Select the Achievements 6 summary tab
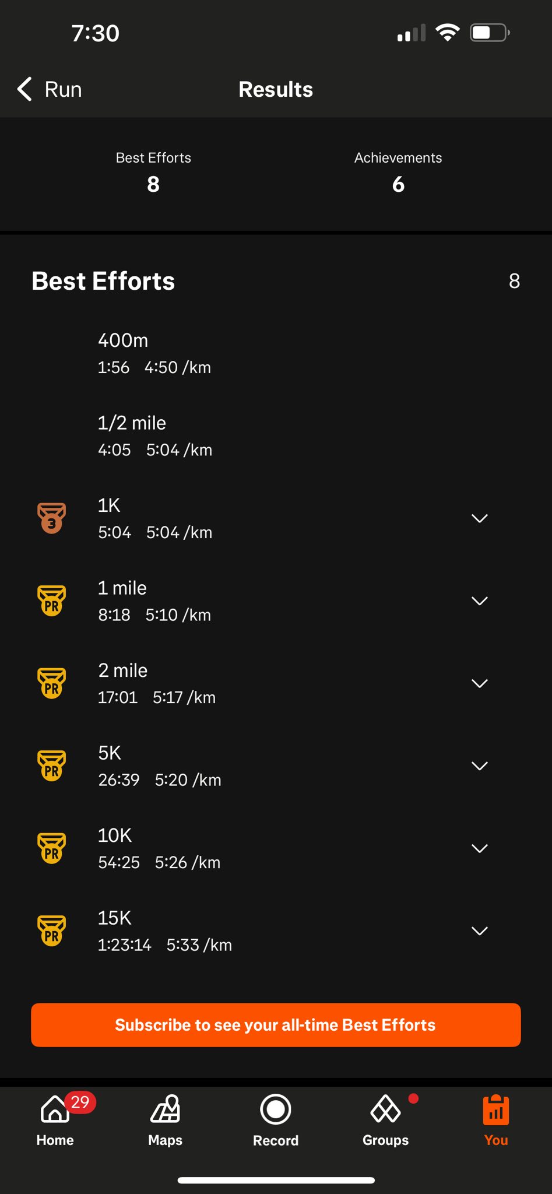The image size is (552, 1194). click(398, 173)
